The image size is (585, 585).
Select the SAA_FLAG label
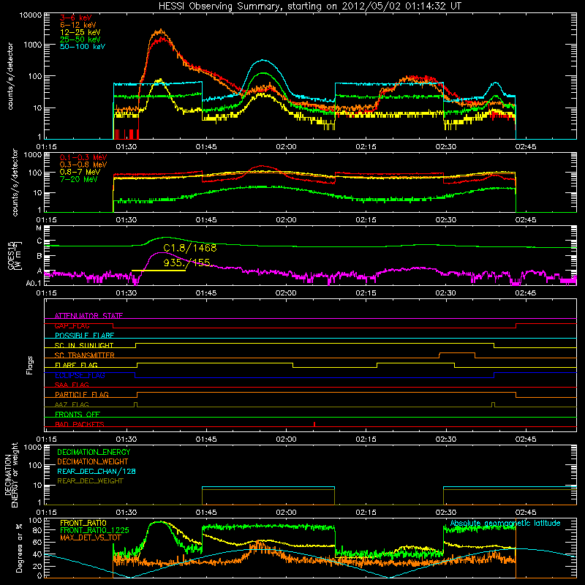pos(72,385)
